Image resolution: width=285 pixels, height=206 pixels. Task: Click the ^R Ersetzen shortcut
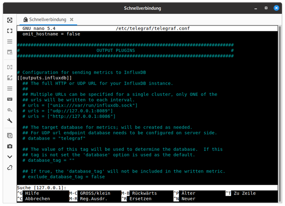136,198
